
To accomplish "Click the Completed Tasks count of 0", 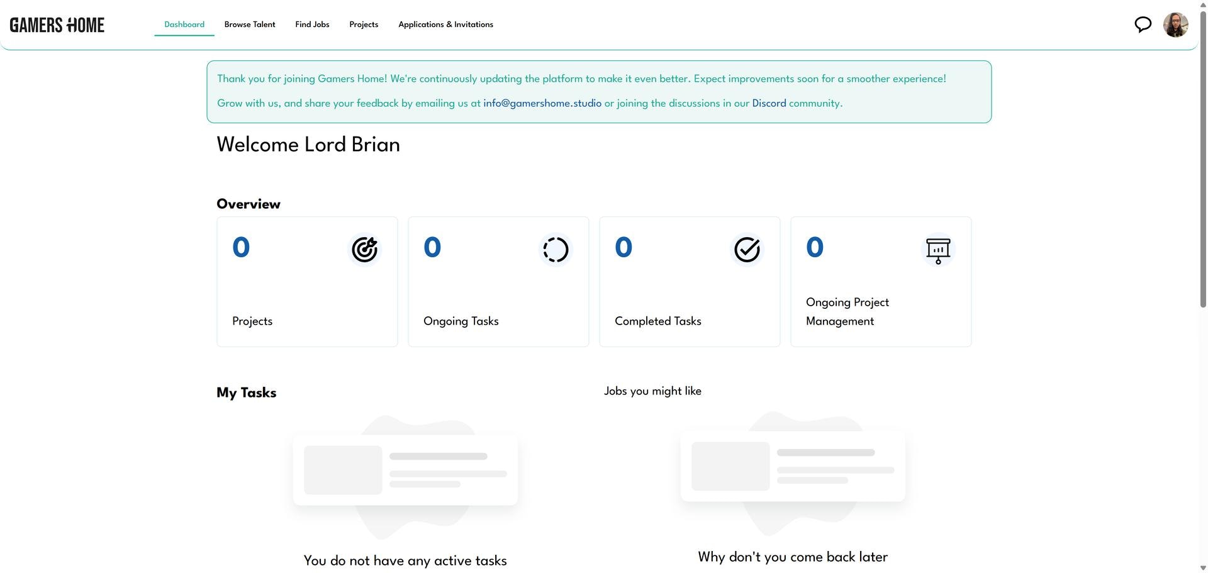I will click(624, 247).
